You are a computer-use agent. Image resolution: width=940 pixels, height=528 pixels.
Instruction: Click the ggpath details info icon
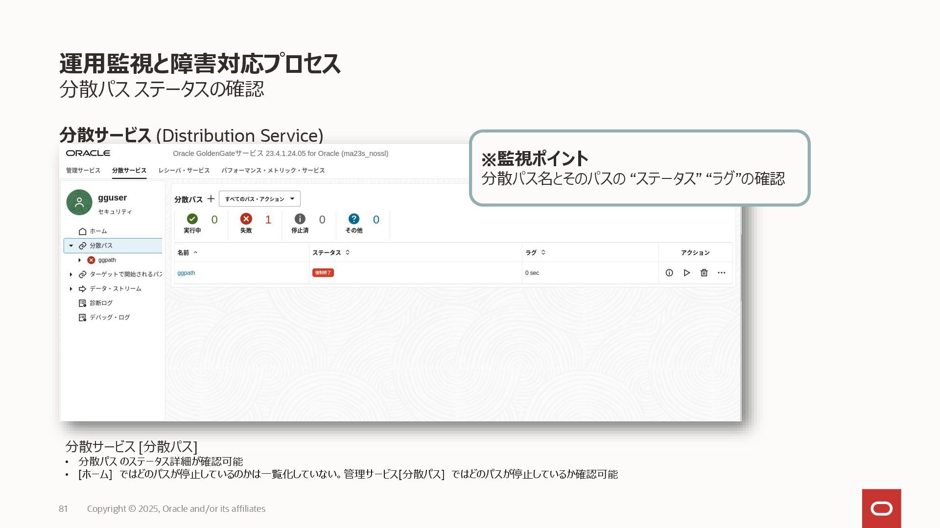(x=669, y=273)
